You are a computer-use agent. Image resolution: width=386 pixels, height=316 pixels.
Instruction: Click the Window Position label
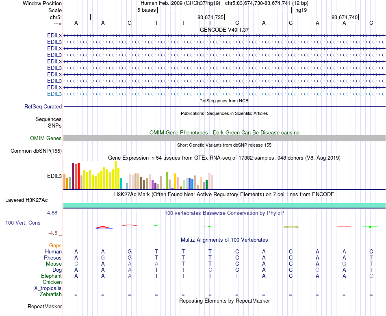[42, 3]
